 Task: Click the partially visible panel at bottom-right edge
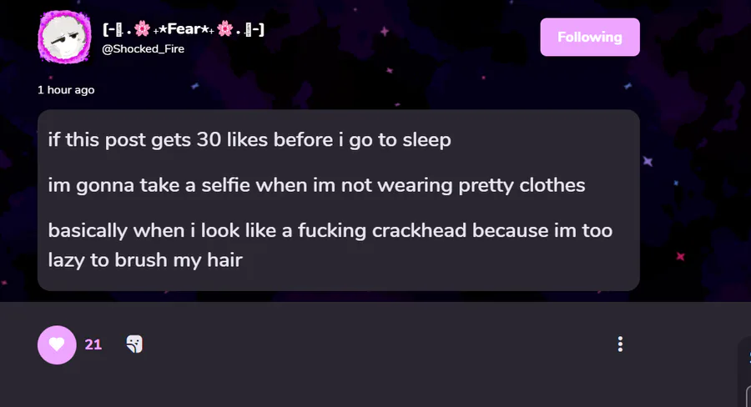747,371
